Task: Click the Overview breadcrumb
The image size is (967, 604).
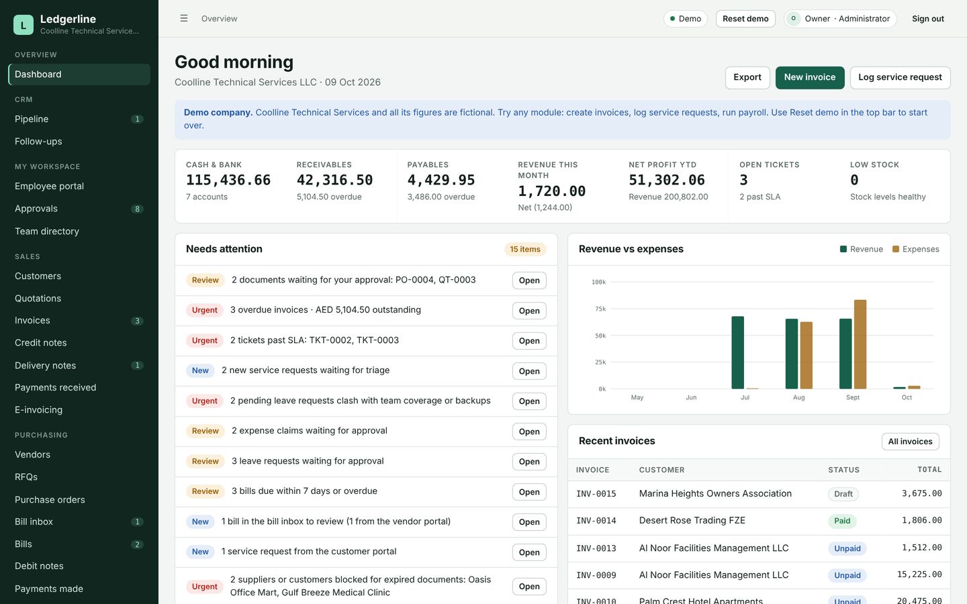Action: point(220,19)
